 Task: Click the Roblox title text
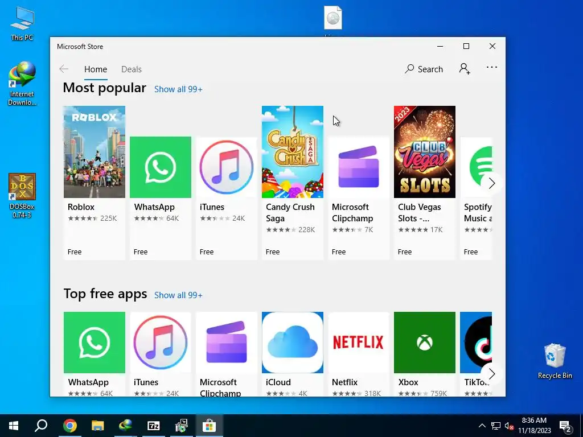(81, 207)
